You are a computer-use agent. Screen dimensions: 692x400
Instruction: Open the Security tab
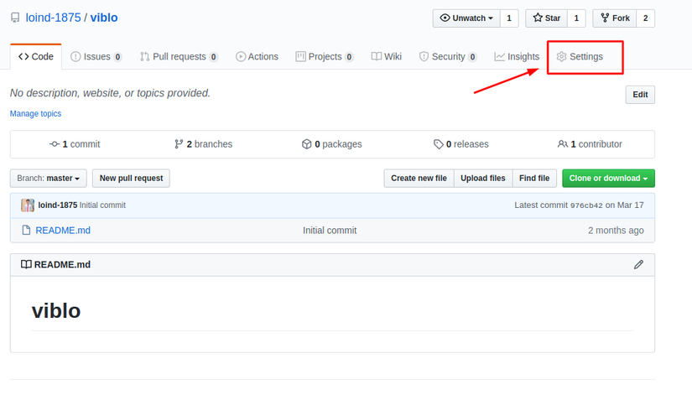(448, 56)
